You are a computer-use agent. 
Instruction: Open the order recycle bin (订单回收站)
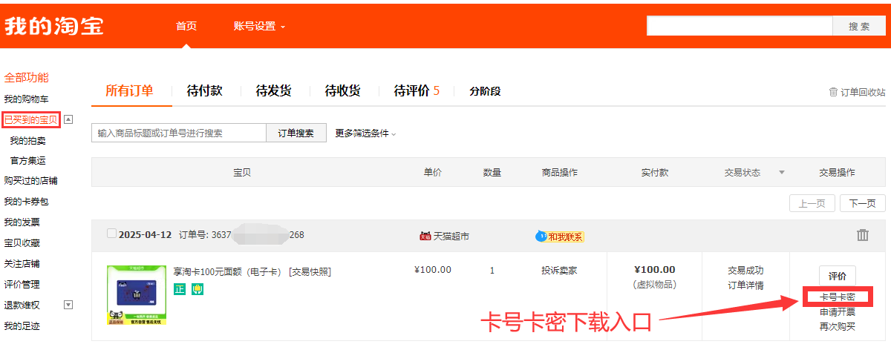pyautogui.click(x=857, y=92)
